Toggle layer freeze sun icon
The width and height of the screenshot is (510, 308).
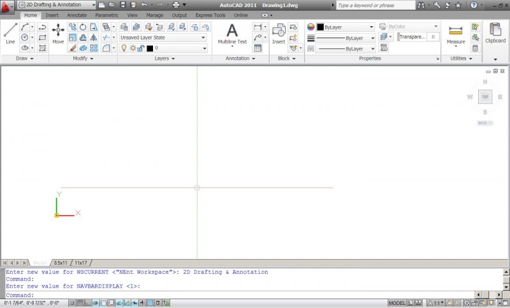[x=133, y=48]
